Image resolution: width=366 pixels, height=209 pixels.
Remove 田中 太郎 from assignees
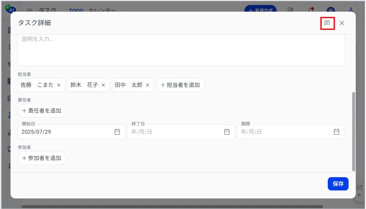[148, 85]
